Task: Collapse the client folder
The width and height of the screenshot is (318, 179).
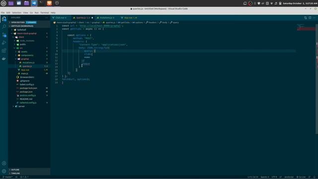Action: pyautogui.click(x=29, y=37)
